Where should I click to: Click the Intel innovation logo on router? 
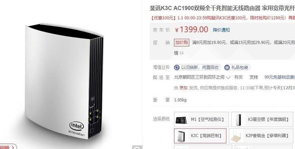76,129
